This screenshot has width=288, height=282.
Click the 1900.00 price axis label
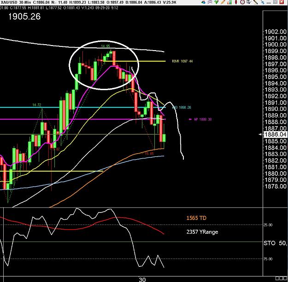coord(275,45)
